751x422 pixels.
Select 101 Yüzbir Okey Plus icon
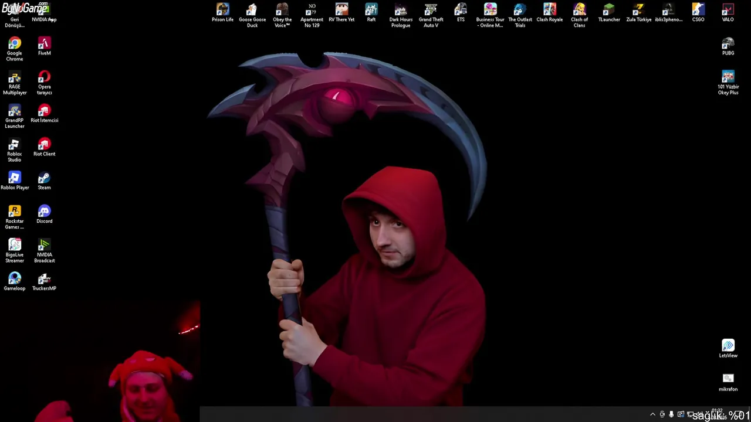[728, 83]
